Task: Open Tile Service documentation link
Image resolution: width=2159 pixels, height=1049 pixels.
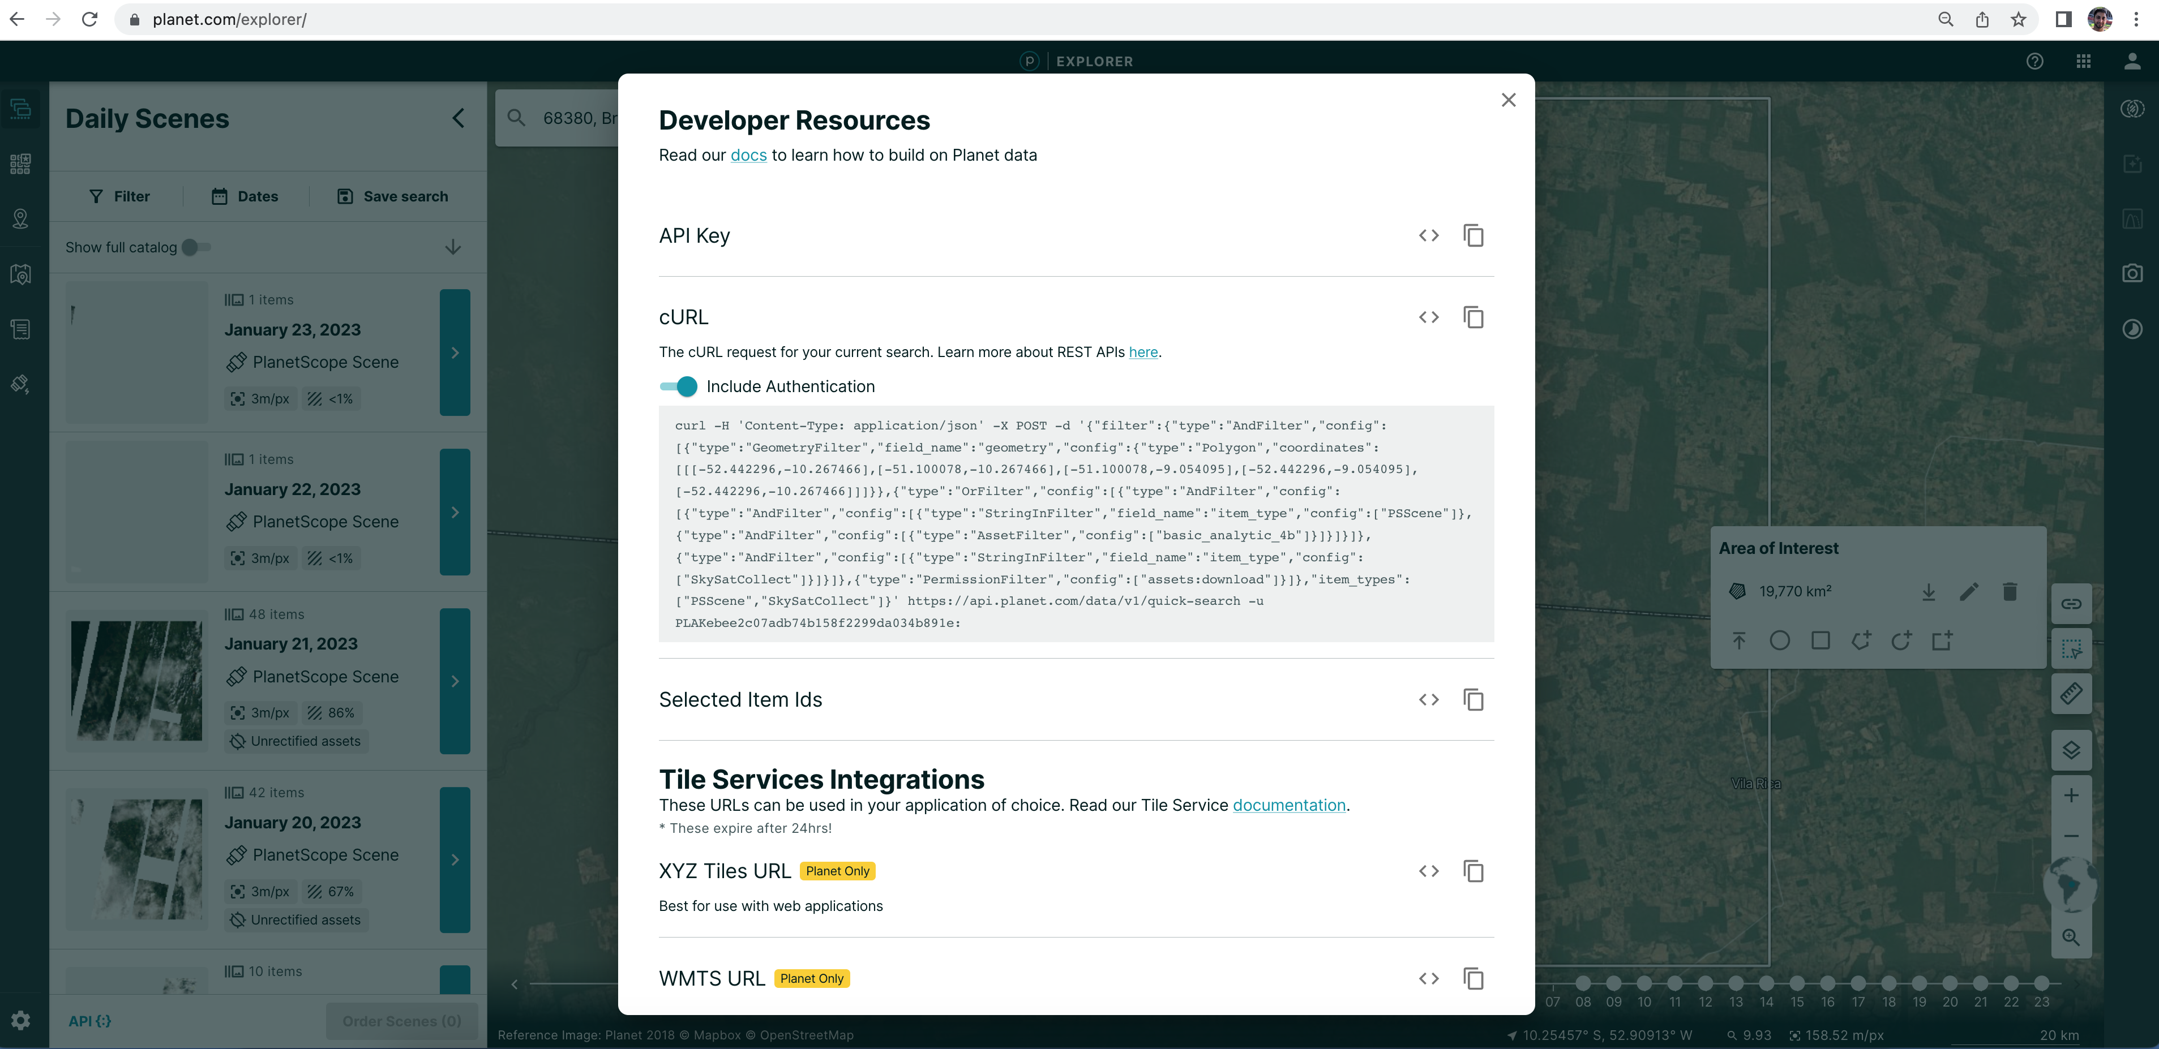Action: pyautogui.click(x=1288, y=805)
